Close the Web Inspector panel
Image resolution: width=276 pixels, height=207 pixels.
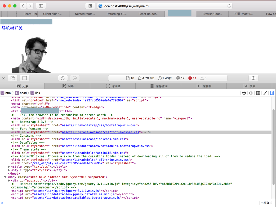3,78
